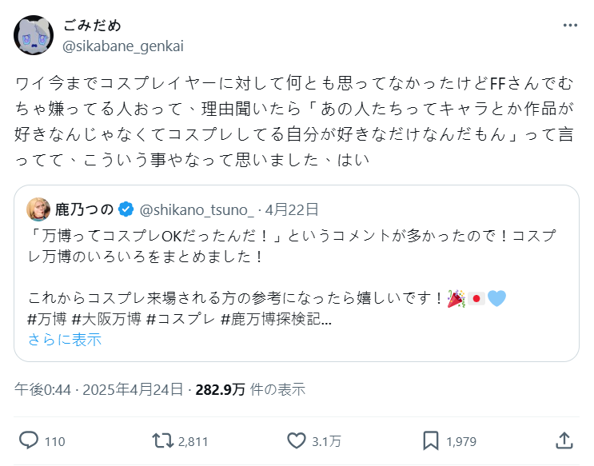This screenshot has height=466, width=594.
Task: Click the reply speech bubble icon
Action: [x=30, y=440]
